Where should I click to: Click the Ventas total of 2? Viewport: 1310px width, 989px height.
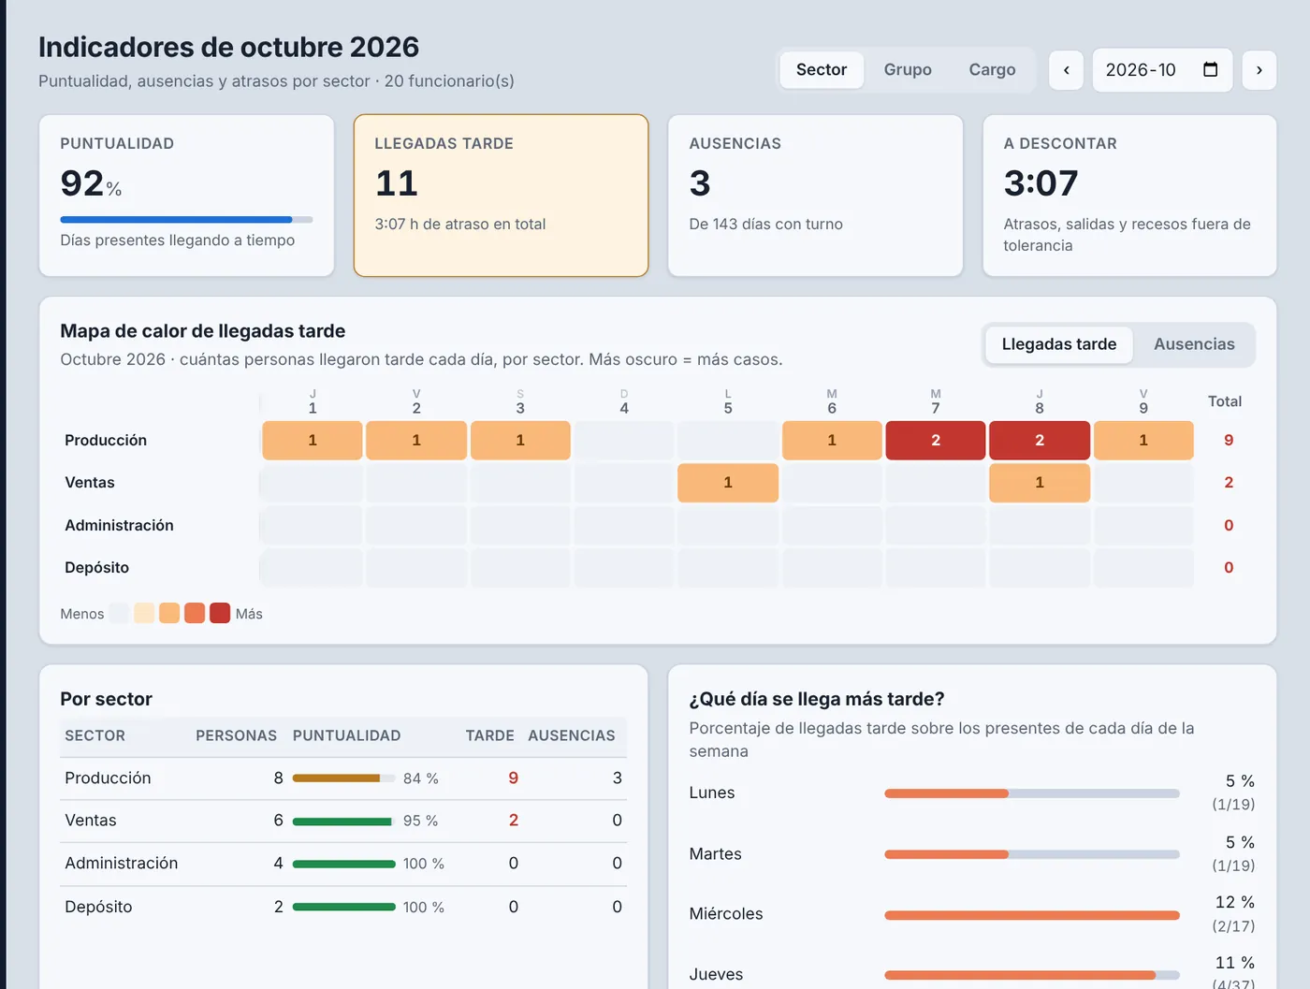click(x=1229, y=483)
